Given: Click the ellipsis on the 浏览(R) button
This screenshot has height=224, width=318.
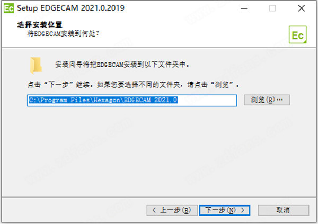Looking at the screenshot, I should pos(280,100).
